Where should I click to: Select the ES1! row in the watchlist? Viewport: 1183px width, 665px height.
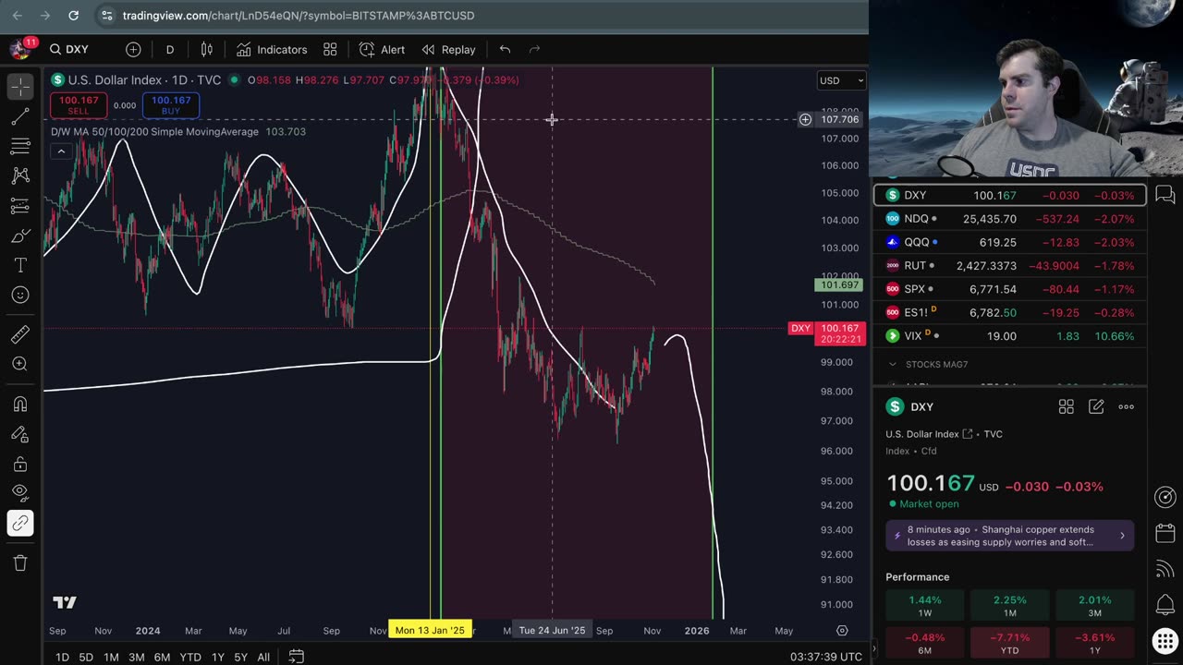pos(1010,312)
